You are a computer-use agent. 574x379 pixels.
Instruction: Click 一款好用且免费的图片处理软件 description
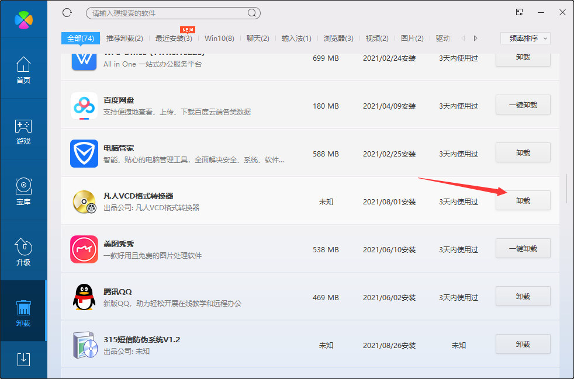click(153, 256)
